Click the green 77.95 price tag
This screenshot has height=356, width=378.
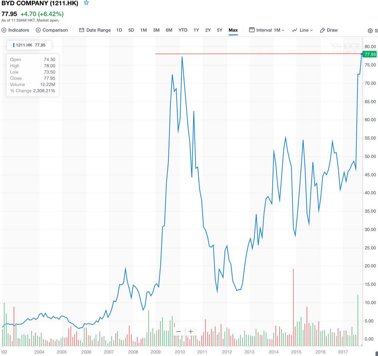click(370, 54)
